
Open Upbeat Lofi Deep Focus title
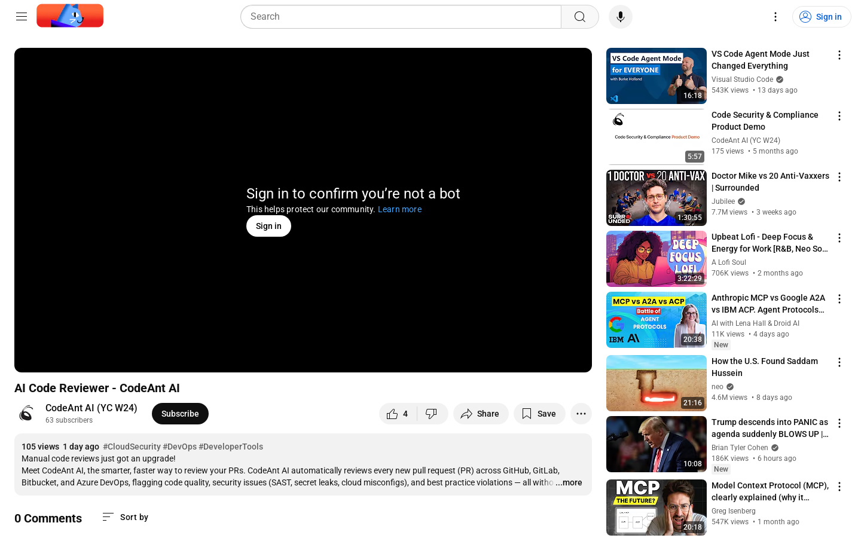(x=770, y=243)
